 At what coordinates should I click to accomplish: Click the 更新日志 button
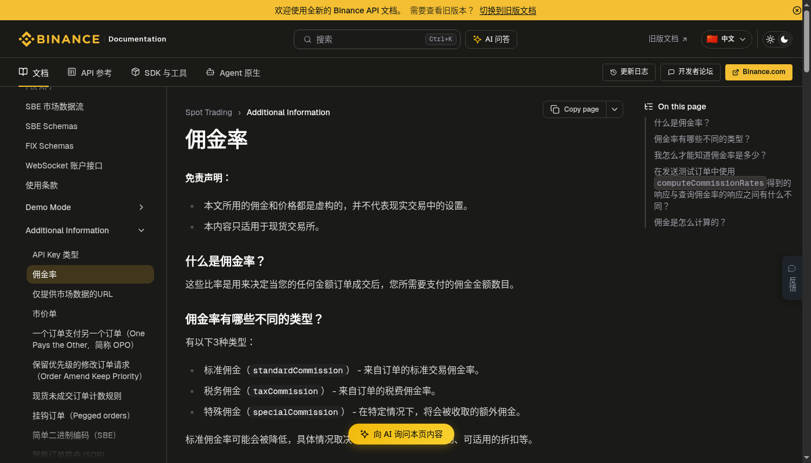pos(629,72)
